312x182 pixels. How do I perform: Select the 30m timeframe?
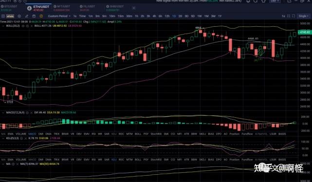pos(129,16)
